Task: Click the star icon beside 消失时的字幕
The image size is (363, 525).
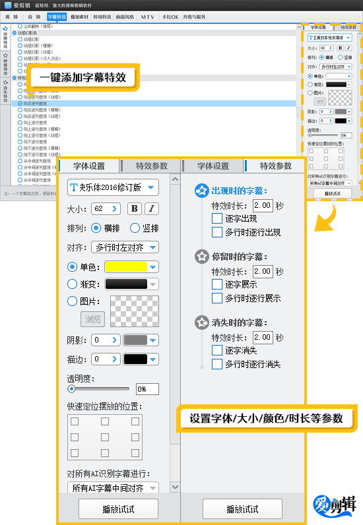Action: pos(202,323)
